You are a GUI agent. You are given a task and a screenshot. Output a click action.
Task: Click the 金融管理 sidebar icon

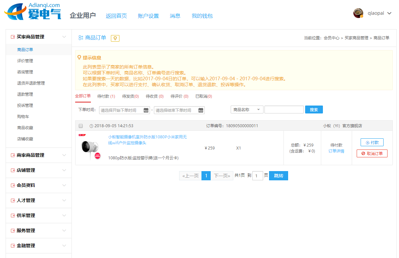pos(13,246)
